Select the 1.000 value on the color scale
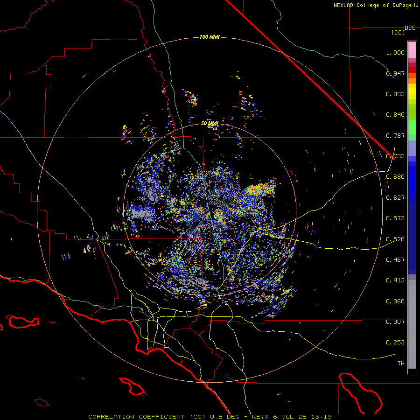The image size is (420, 420). (x=395, y=52)
